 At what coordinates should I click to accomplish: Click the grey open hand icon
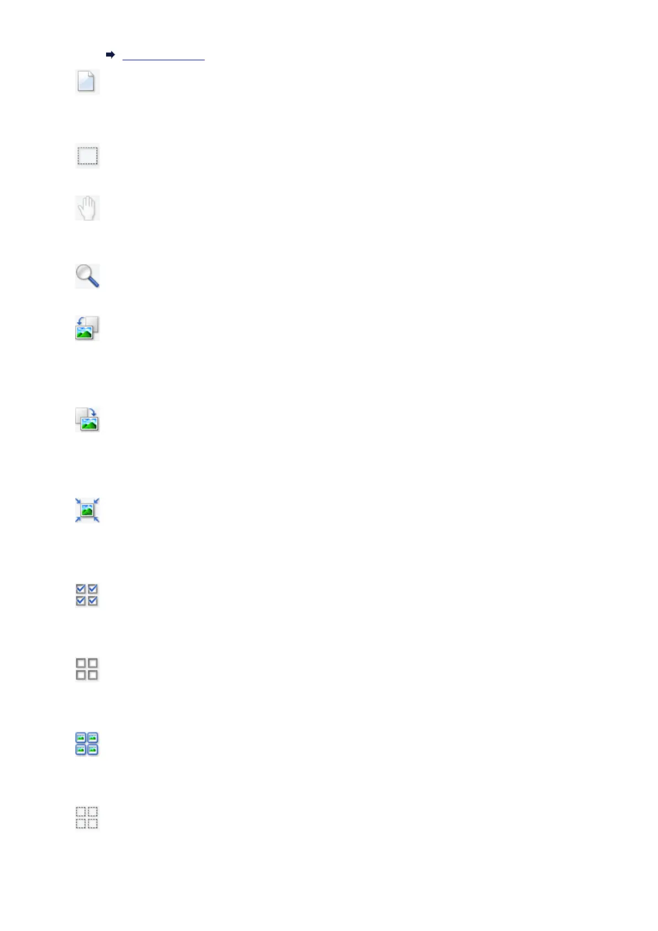(x=87, y=208)
